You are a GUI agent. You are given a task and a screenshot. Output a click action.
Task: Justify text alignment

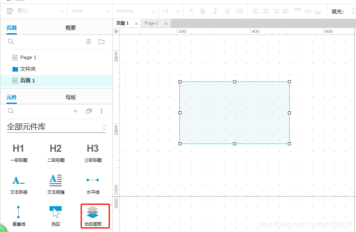[286, 11]
